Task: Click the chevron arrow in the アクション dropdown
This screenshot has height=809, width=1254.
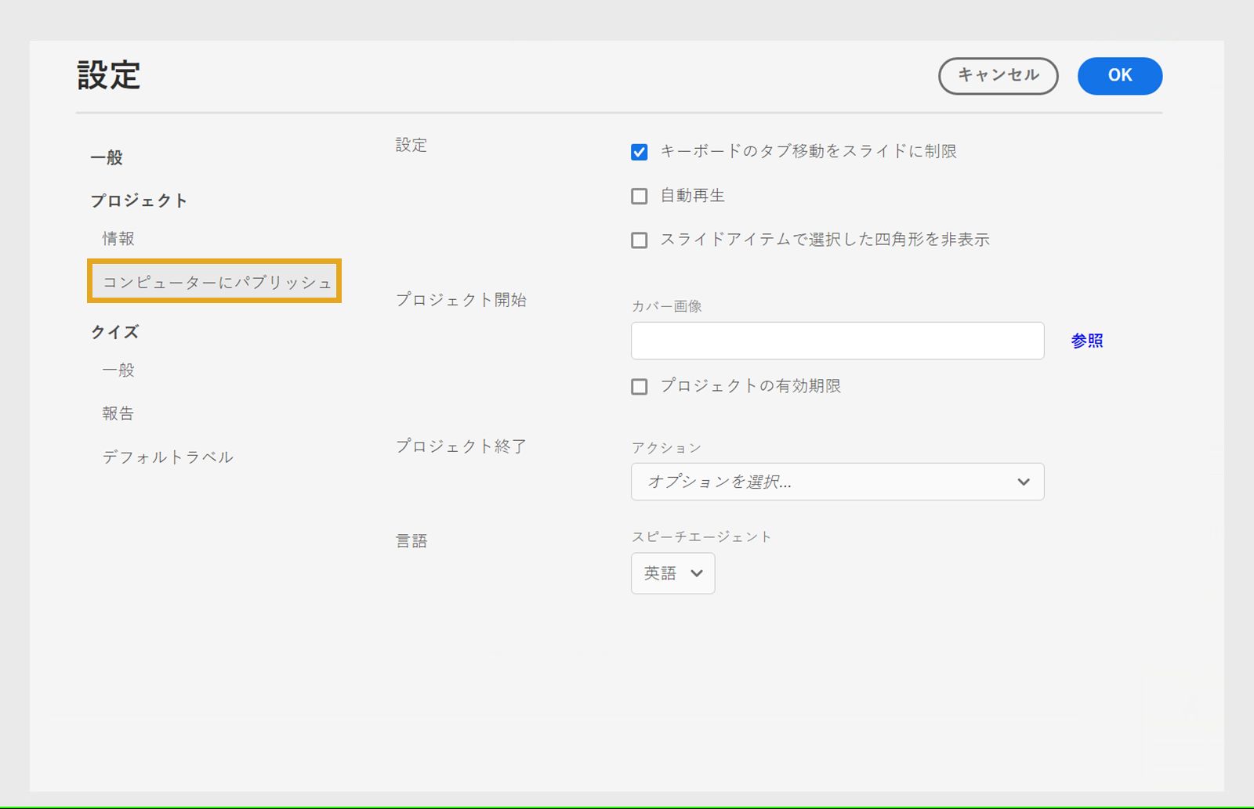Action: click(x=1023, y=482)
